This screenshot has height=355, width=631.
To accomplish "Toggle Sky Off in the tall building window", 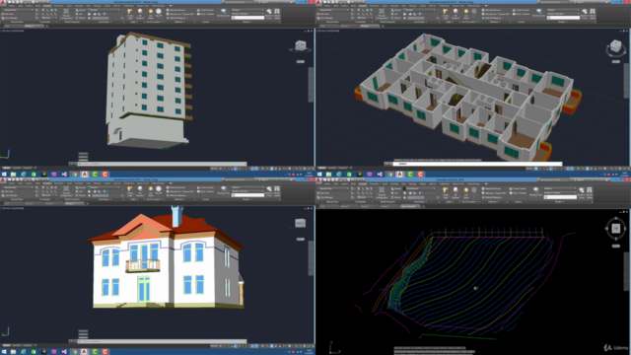I will (x=159, y=13).
